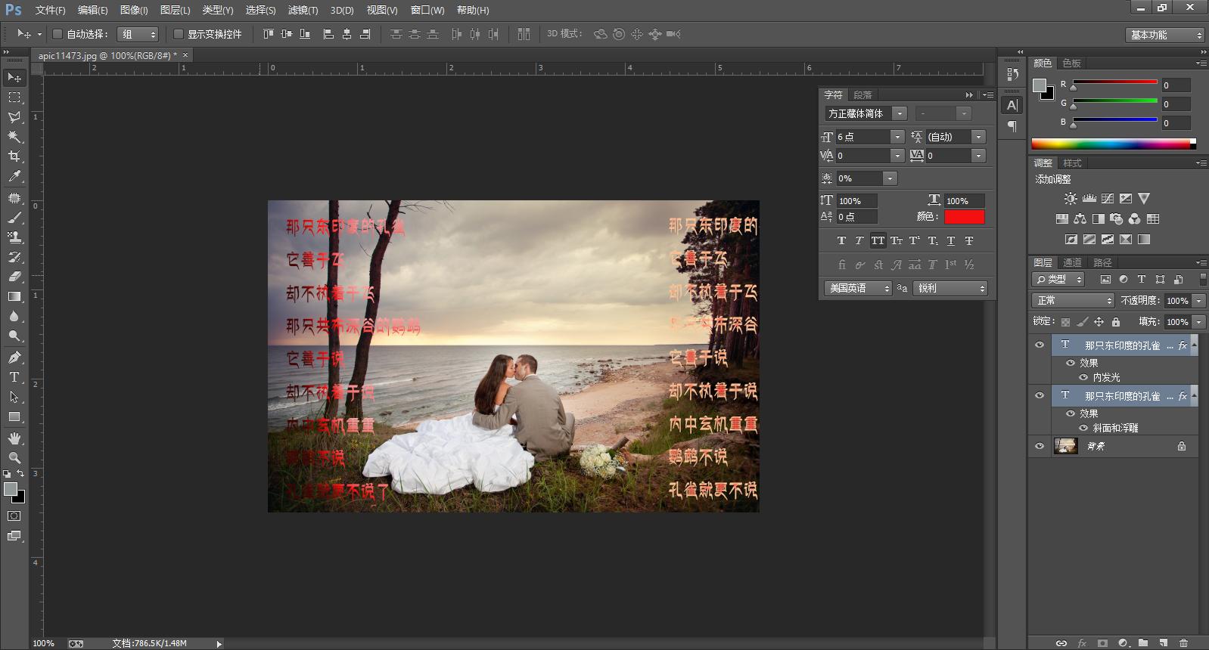Open the font family dropdown 方正藏体简体

899,113
